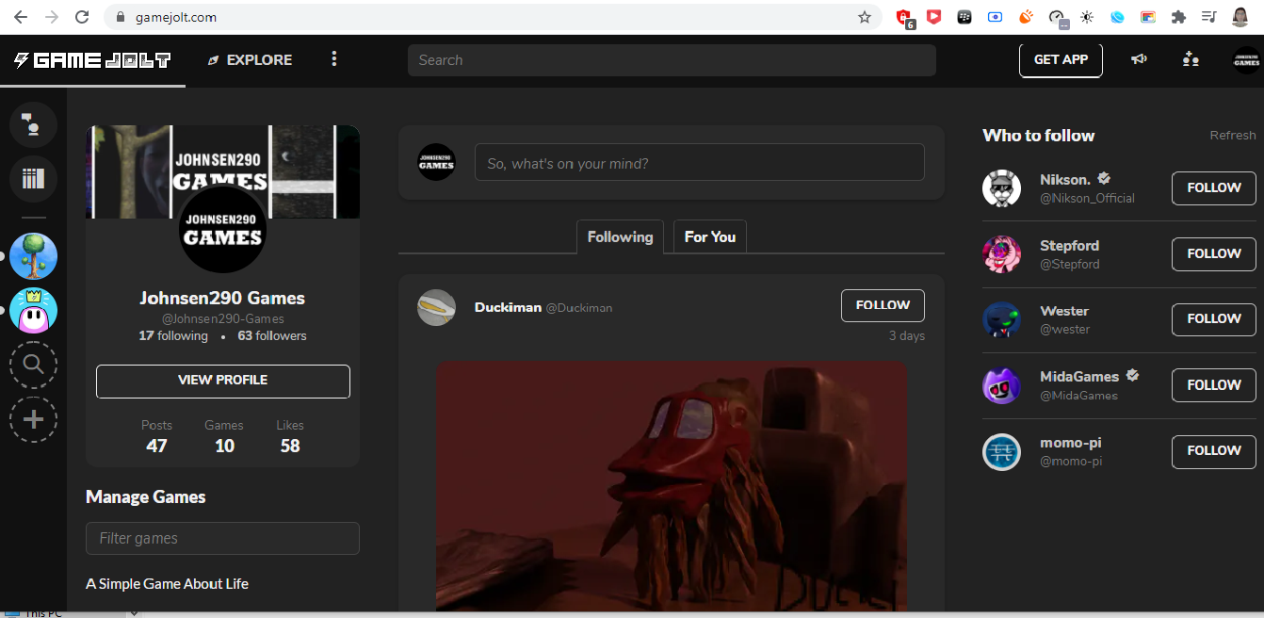Open the browser extensions puzzle icon
The image size is (1264, 618).
pyautogui.click(x=1178, y=17)
